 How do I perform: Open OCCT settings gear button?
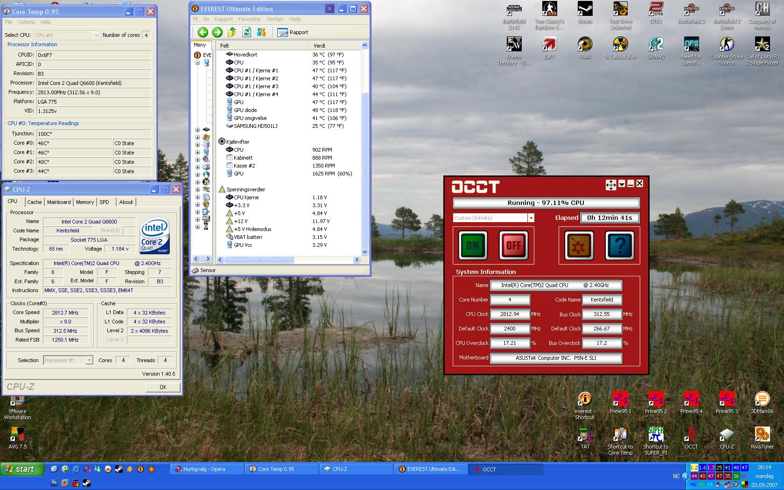[579, 245]
